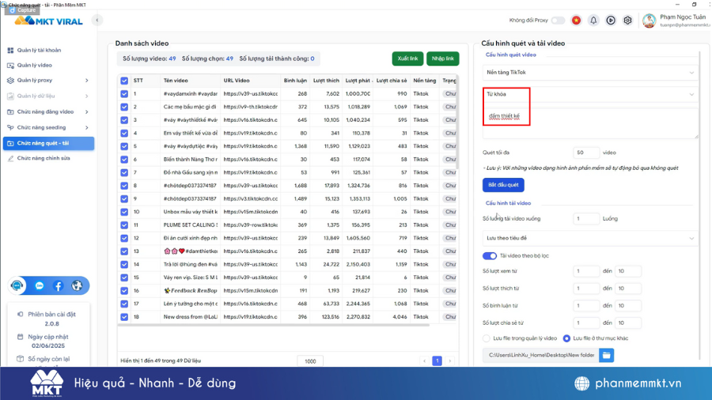Select page 1 in pagination
712x400 pixels.
click(437, 361)
